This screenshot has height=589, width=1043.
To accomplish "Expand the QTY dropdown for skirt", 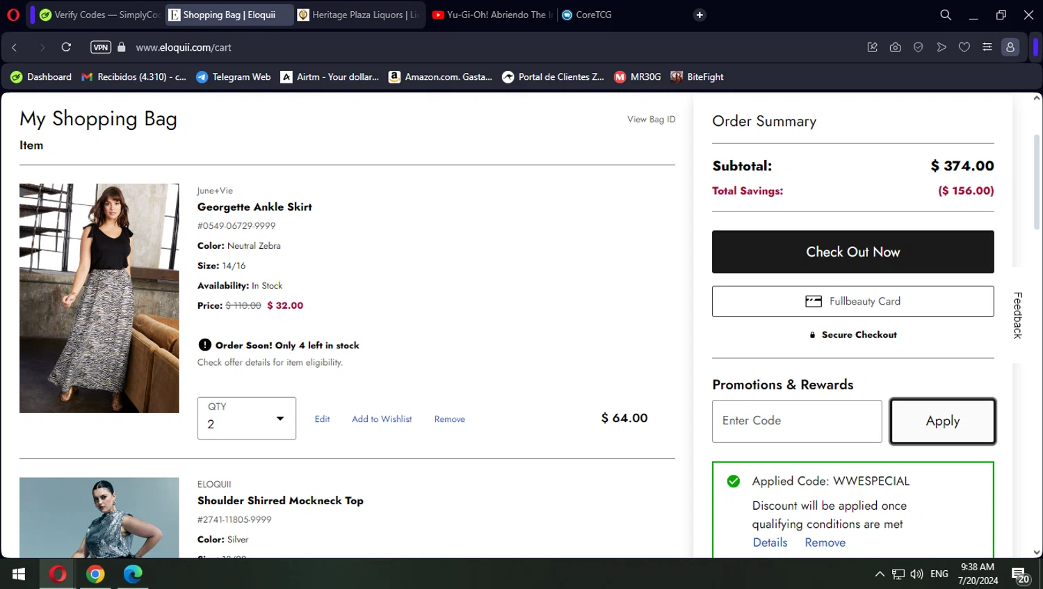I will click(x=247, y=419).
